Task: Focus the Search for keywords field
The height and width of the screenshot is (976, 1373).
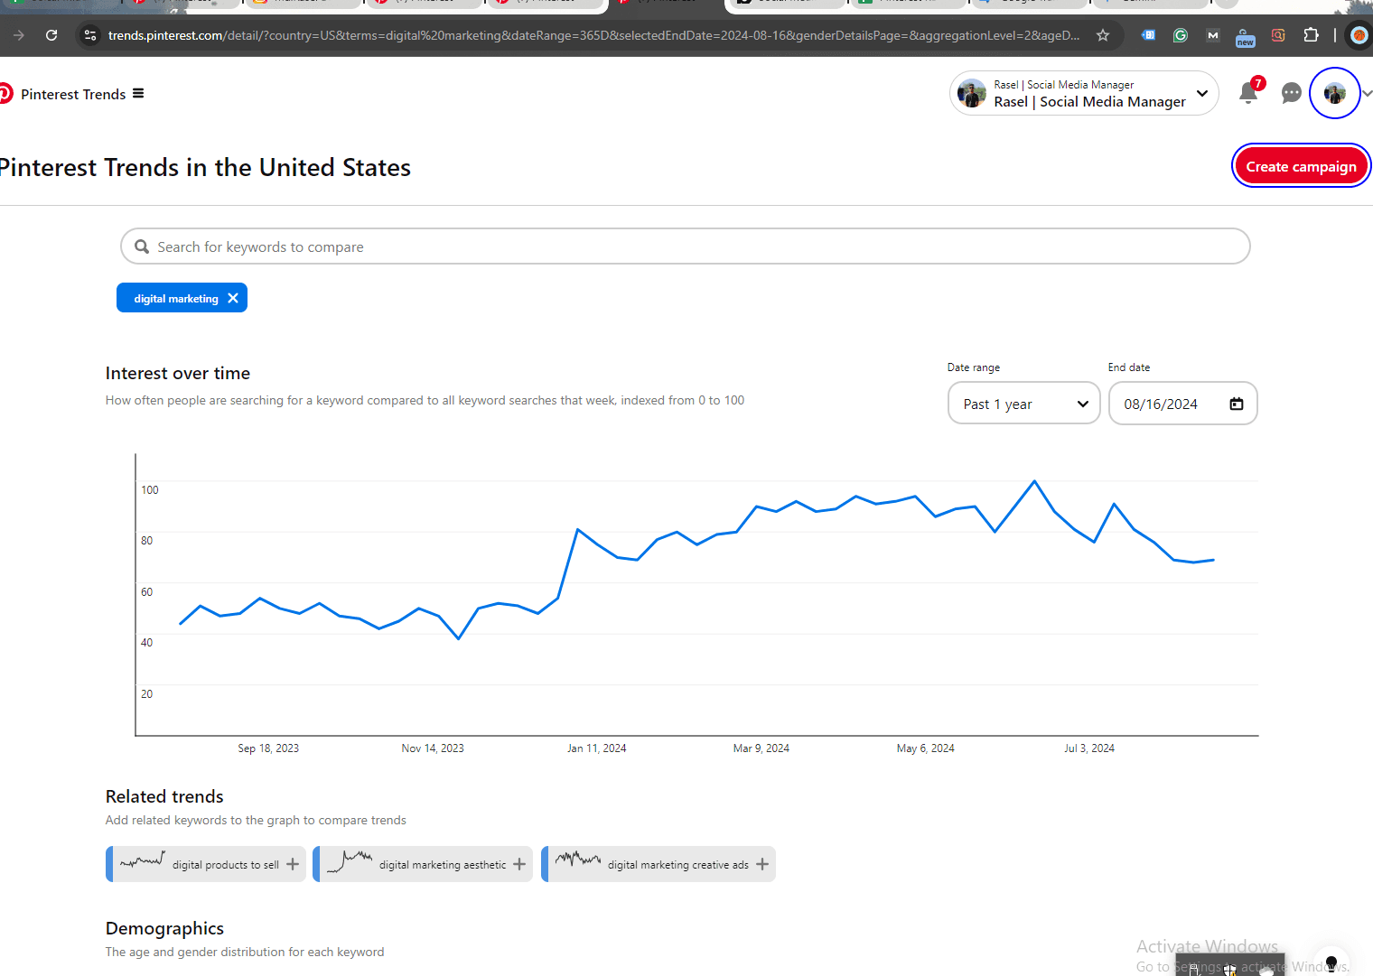Action: click(686, 246)
